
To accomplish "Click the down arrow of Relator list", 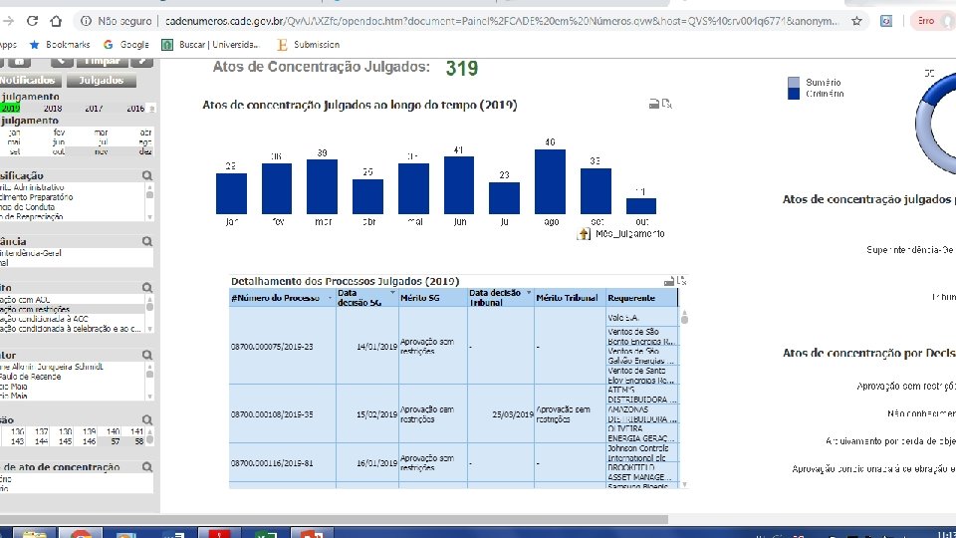I will tap(149, 397).
